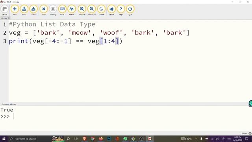Screen dimensions: 252x142
Task: Open the REPL panel
Action: 62,10
